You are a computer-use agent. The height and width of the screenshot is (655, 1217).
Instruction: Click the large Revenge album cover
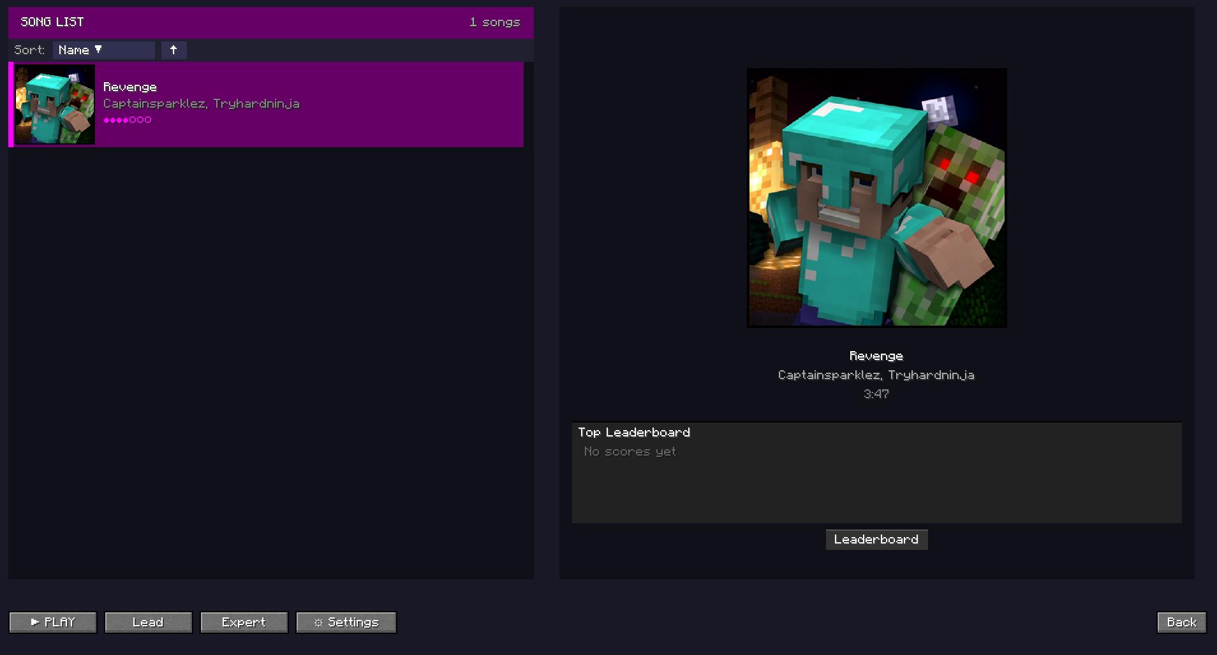[x=877, y=198]
